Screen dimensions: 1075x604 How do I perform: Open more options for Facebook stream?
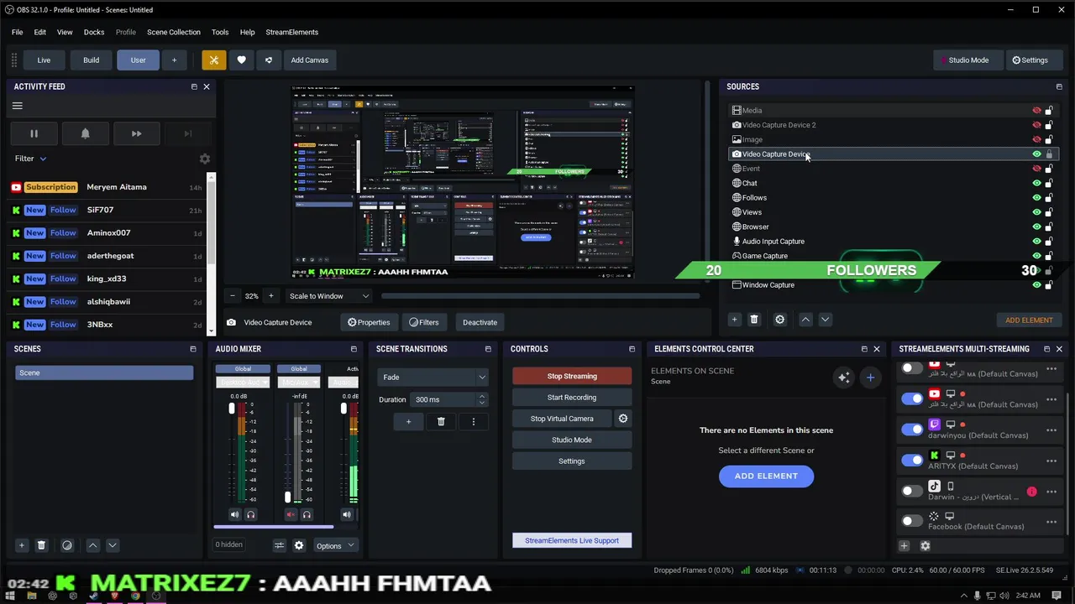pos(1051,522)
